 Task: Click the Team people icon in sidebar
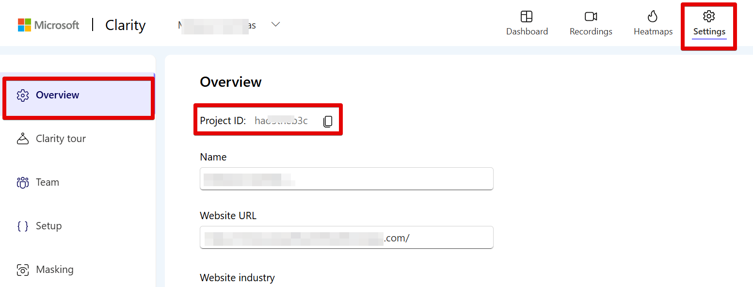22,182
